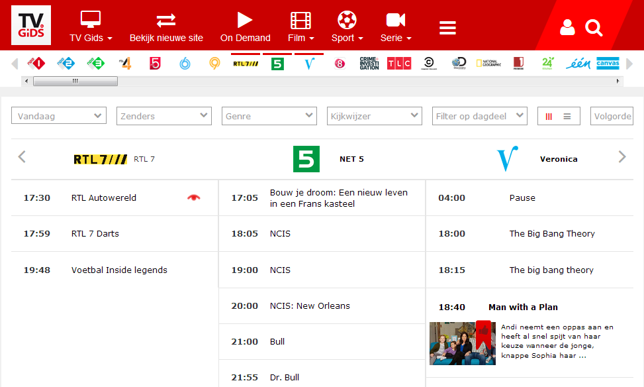Open RTL 7 channel header
Viewport: 644px width, 387px height.
click(115, 159)
